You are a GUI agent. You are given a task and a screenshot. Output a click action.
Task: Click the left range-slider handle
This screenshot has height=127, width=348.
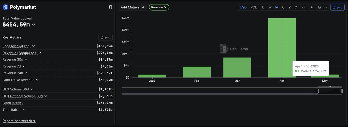(318, 91)
